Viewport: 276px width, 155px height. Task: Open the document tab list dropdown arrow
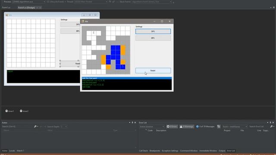click(x=271, y=8)
